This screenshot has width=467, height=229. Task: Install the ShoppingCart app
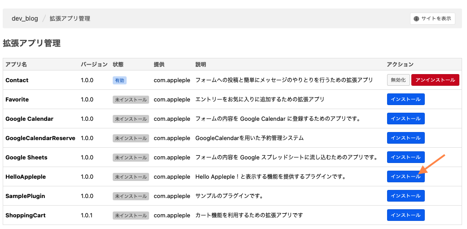pos(405,215)
